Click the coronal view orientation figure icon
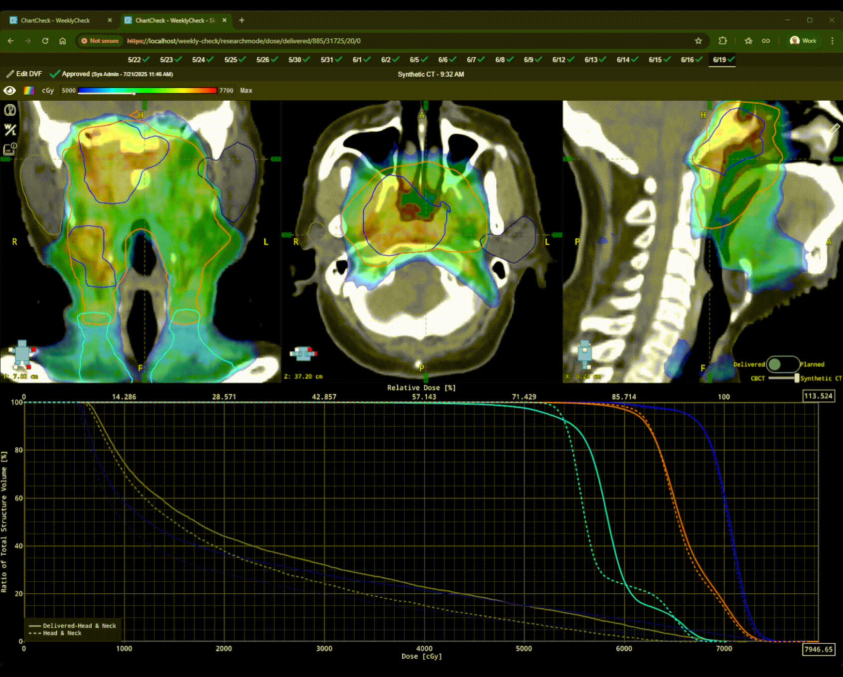Screen dimensions: 843x677 click(22, 353)
